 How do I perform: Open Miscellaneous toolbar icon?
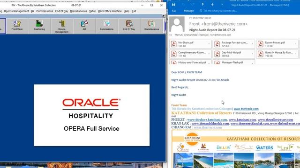point(151,26)
